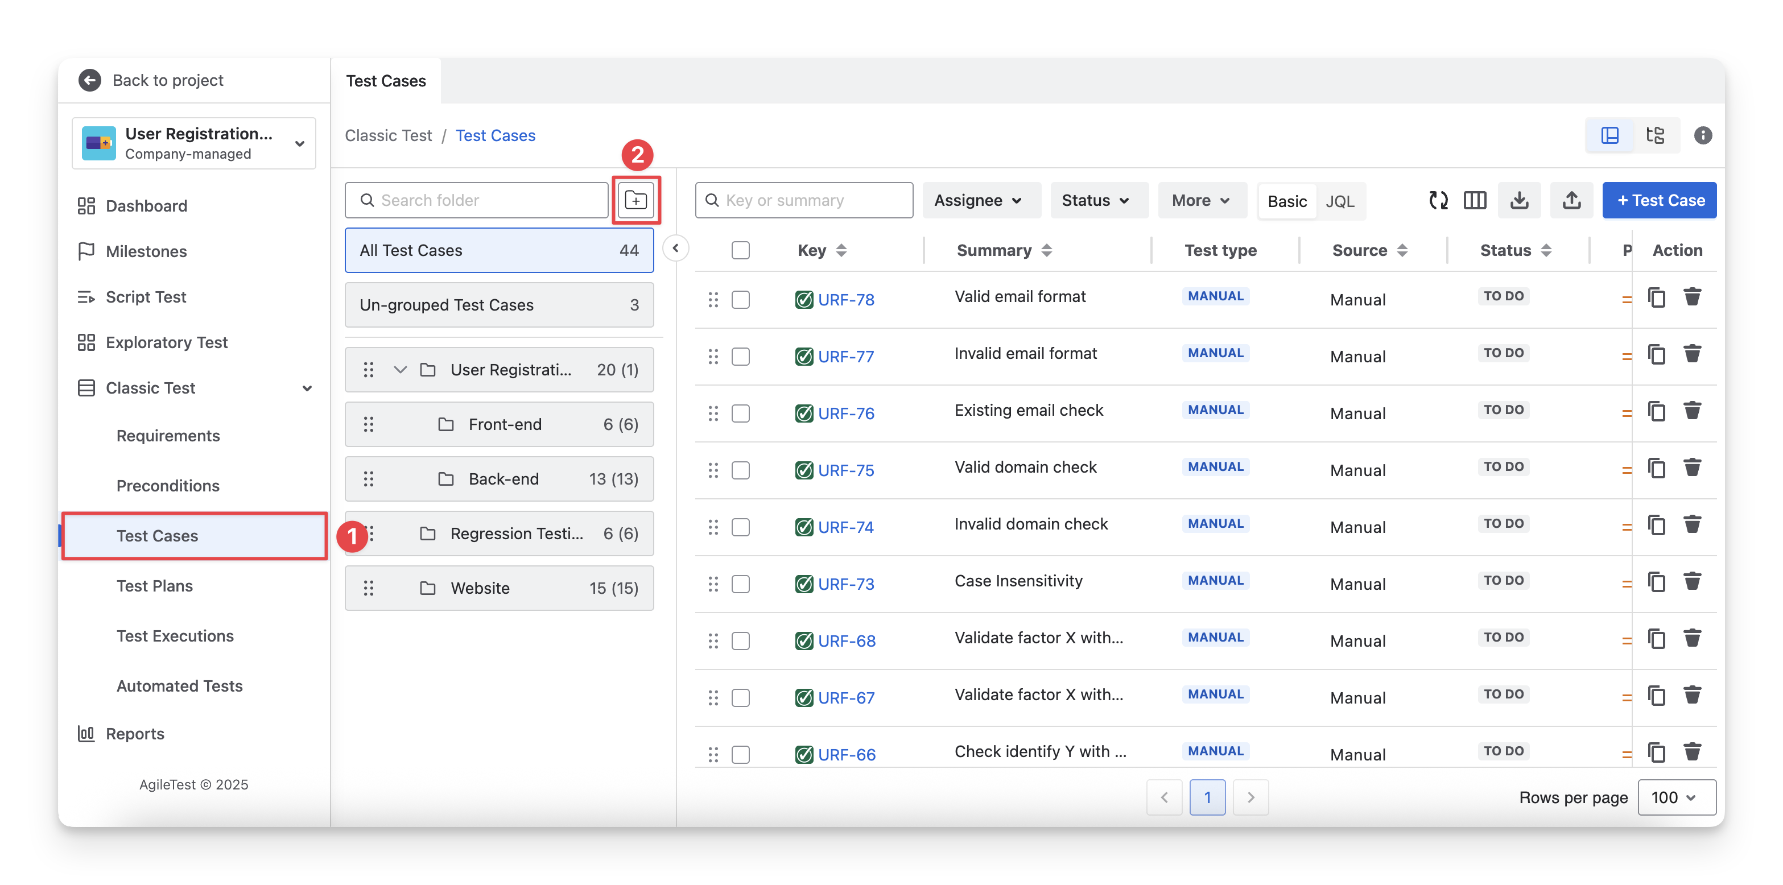Switch to tree hierarchy view icon
Viewport: 1783px width, 885px height.
[x=1655, y=135]
